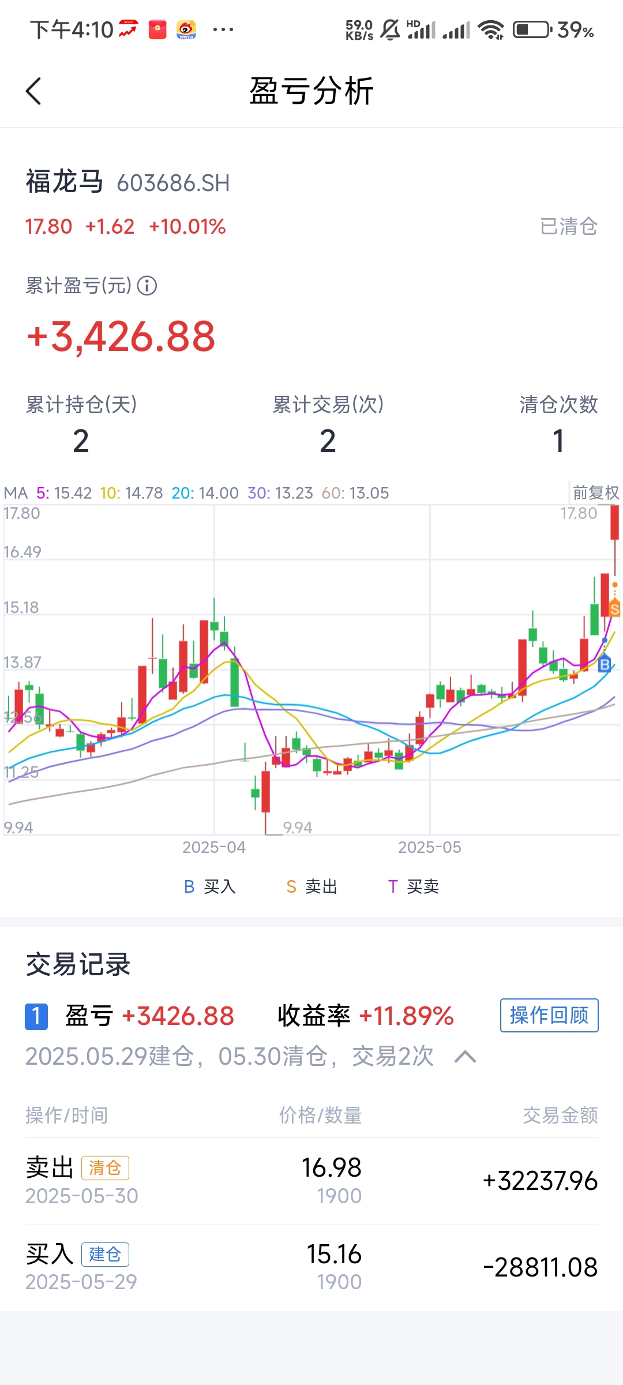This screenshot has width=623, height=1385.
Task: Tap the back arrow icon
Action: [x=33, y=91]
